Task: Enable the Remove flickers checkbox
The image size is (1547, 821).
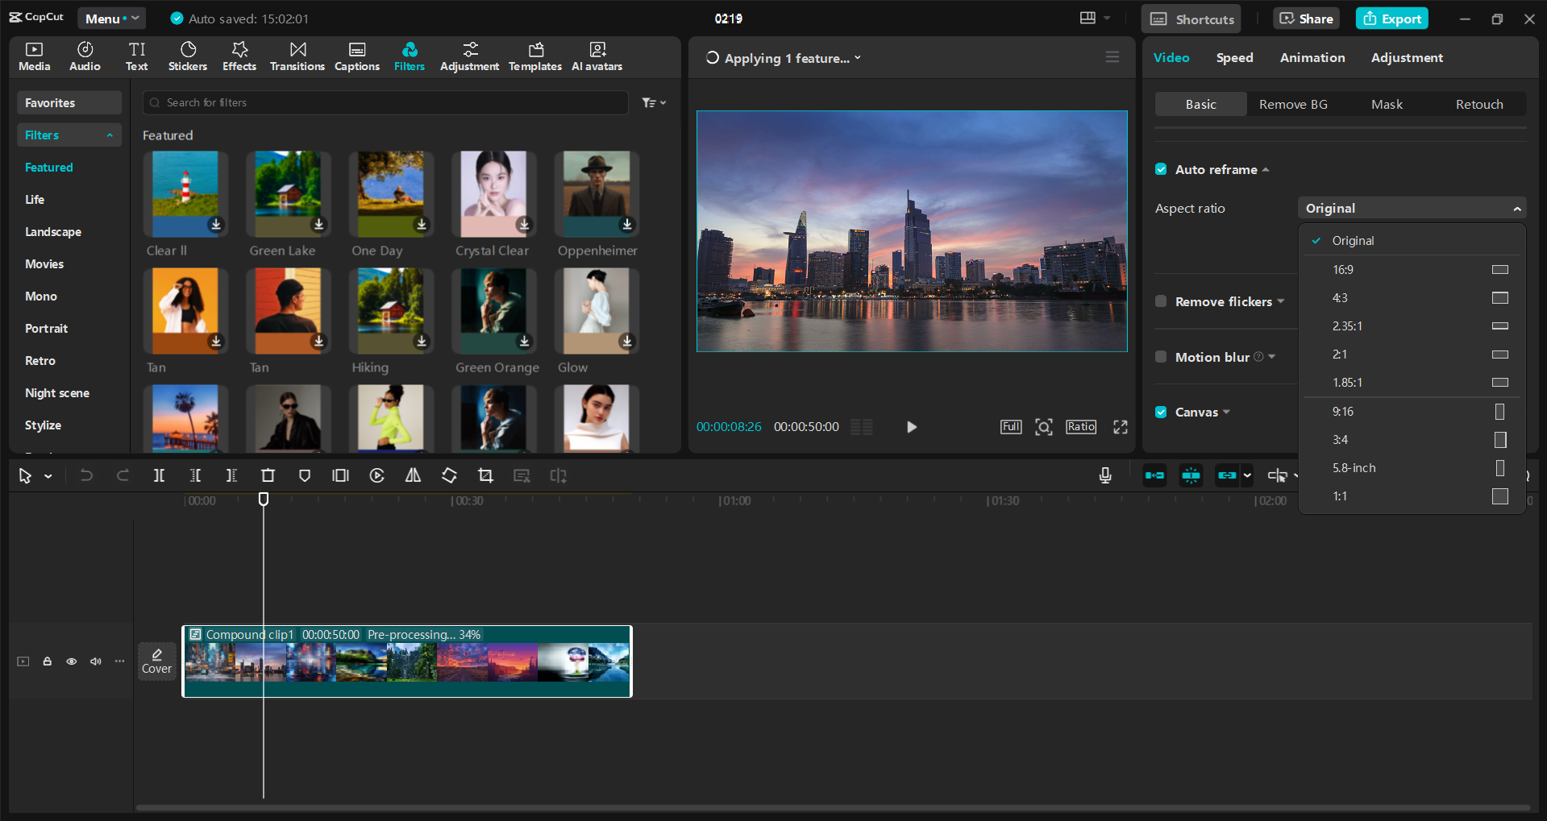Action: click(1161, 301)
